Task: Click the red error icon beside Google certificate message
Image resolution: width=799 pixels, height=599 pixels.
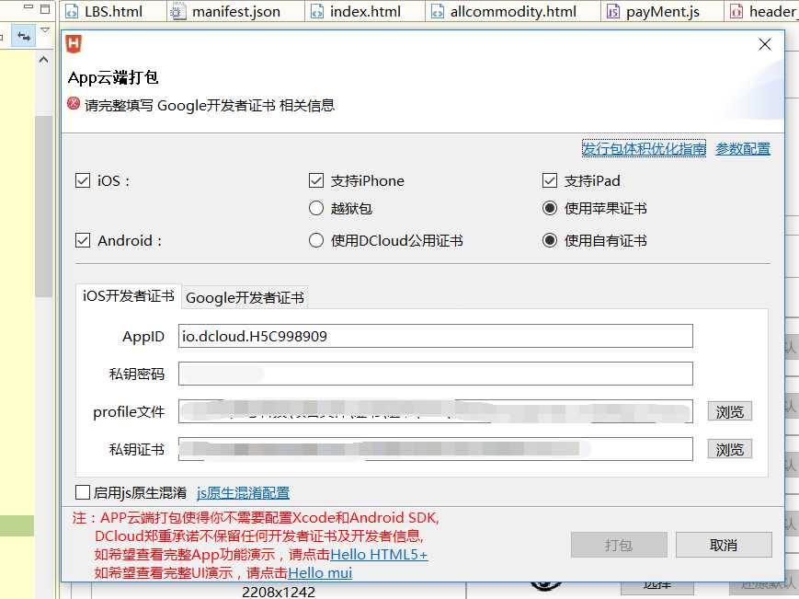Action: tap(74, 103)
